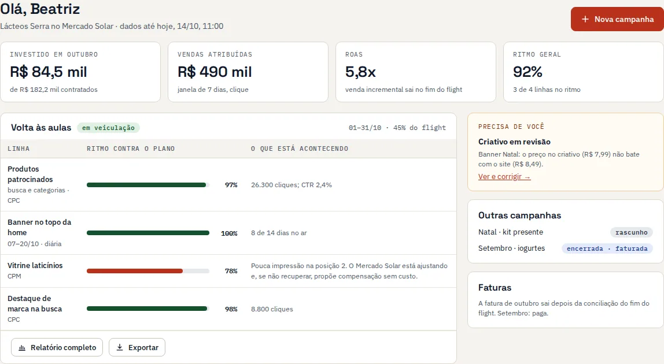The height and width of the screenshot is (364, 664).
Task: Select the Vendas atribuídas R$ 490 mil card
Action: 248,72
